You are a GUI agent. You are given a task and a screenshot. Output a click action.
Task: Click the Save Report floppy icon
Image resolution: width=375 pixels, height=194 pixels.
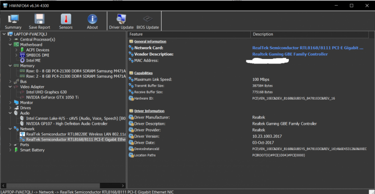(39, 22)
